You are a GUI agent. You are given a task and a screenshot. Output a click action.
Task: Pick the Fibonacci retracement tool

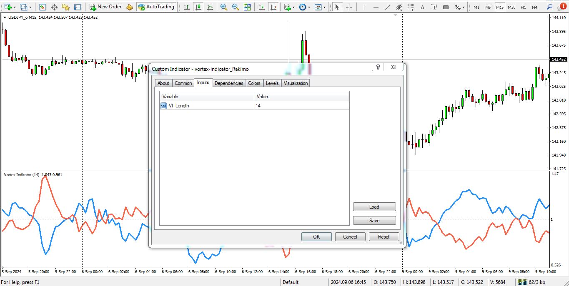(411, 7)
